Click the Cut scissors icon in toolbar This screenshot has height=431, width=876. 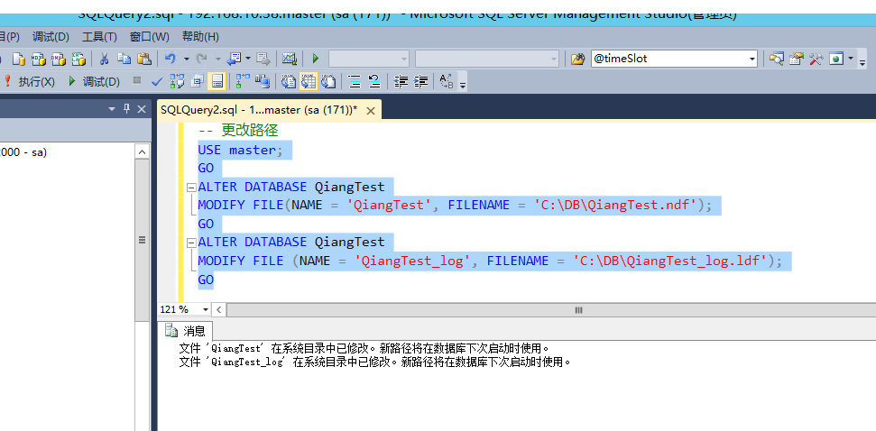104,59
